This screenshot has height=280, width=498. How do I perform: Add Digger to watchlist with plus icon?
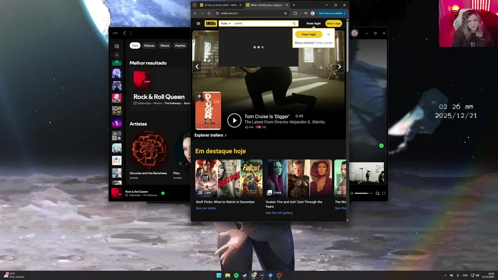(x=199, y=96)
